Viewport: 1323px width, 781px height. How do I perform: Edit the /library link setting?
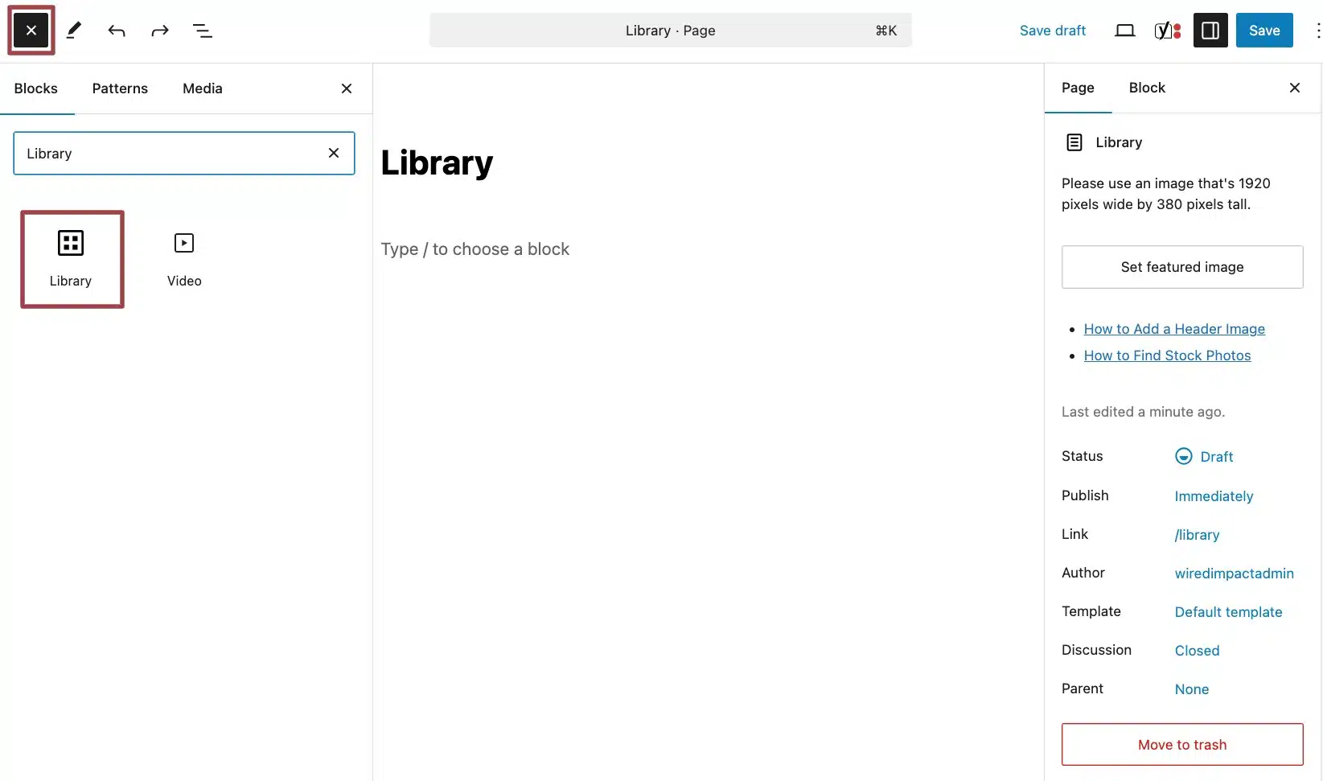pos(1197,535)
